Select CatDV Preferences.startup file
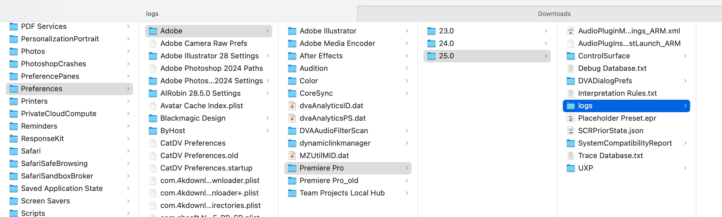 point(209,168)
